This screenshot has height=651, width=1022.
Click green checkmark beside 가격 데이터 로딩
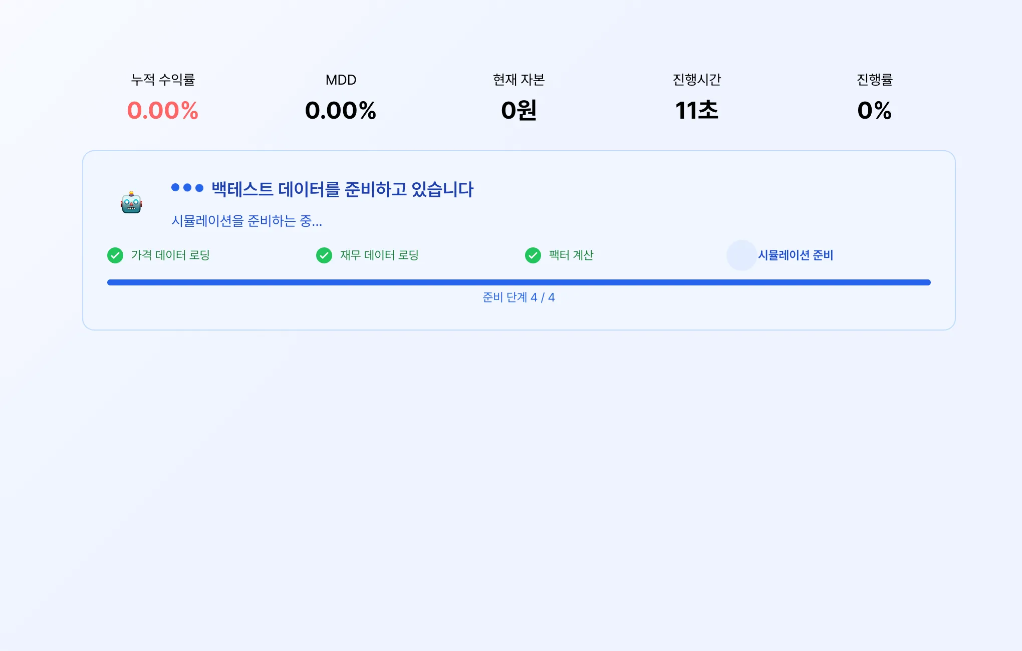pos(115,255)
